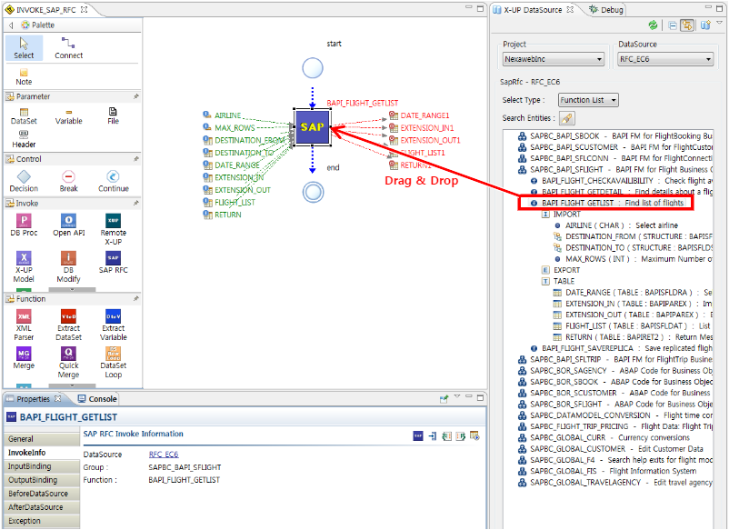
Task: Collapse the Palette header arrow
Action: pyautogui.click(x=10, y=25)
